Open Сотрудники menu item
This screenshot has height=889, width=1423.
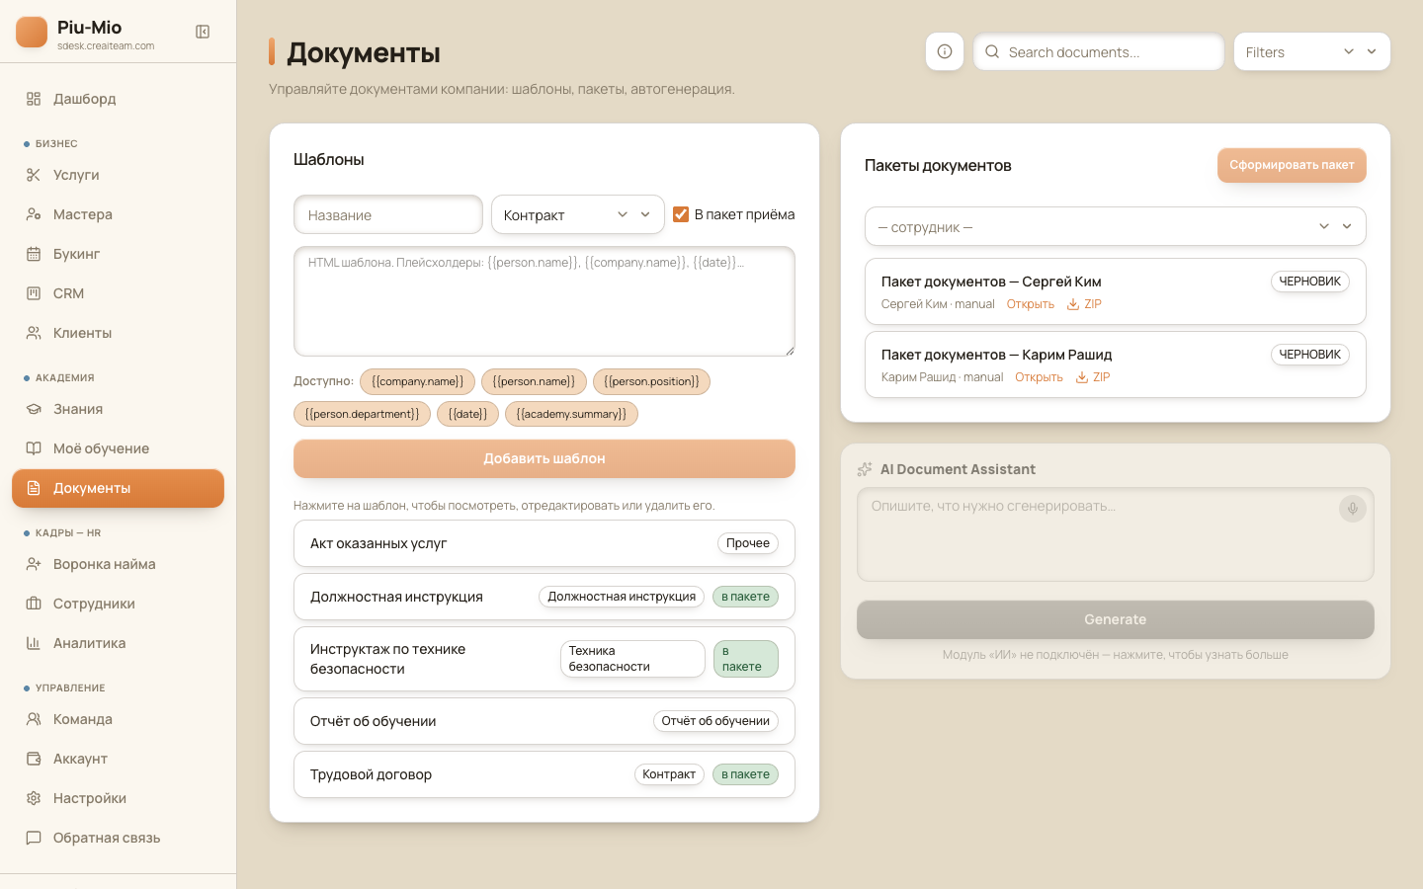(x=118, y=604)
